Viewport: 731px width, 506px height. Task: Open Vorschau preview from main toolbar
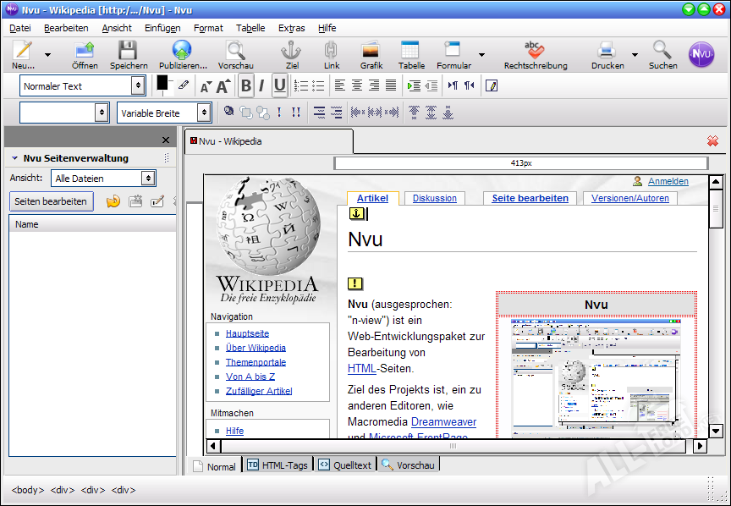pyautogui.click(x=235, y=51)
